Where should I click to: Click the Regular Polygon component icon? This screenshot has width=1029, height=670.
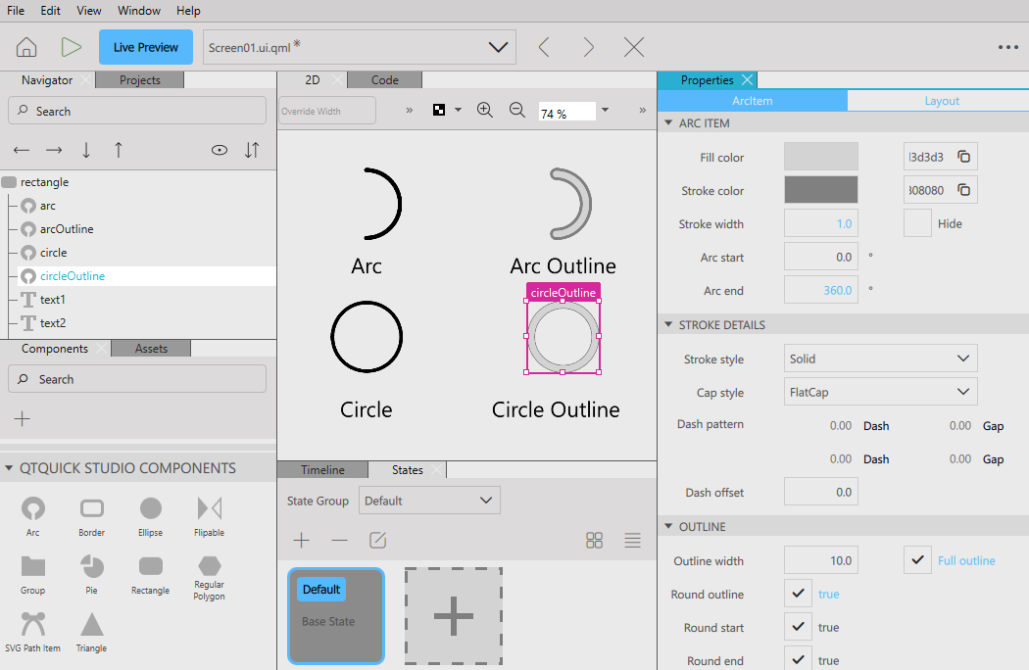coord(209,566)
